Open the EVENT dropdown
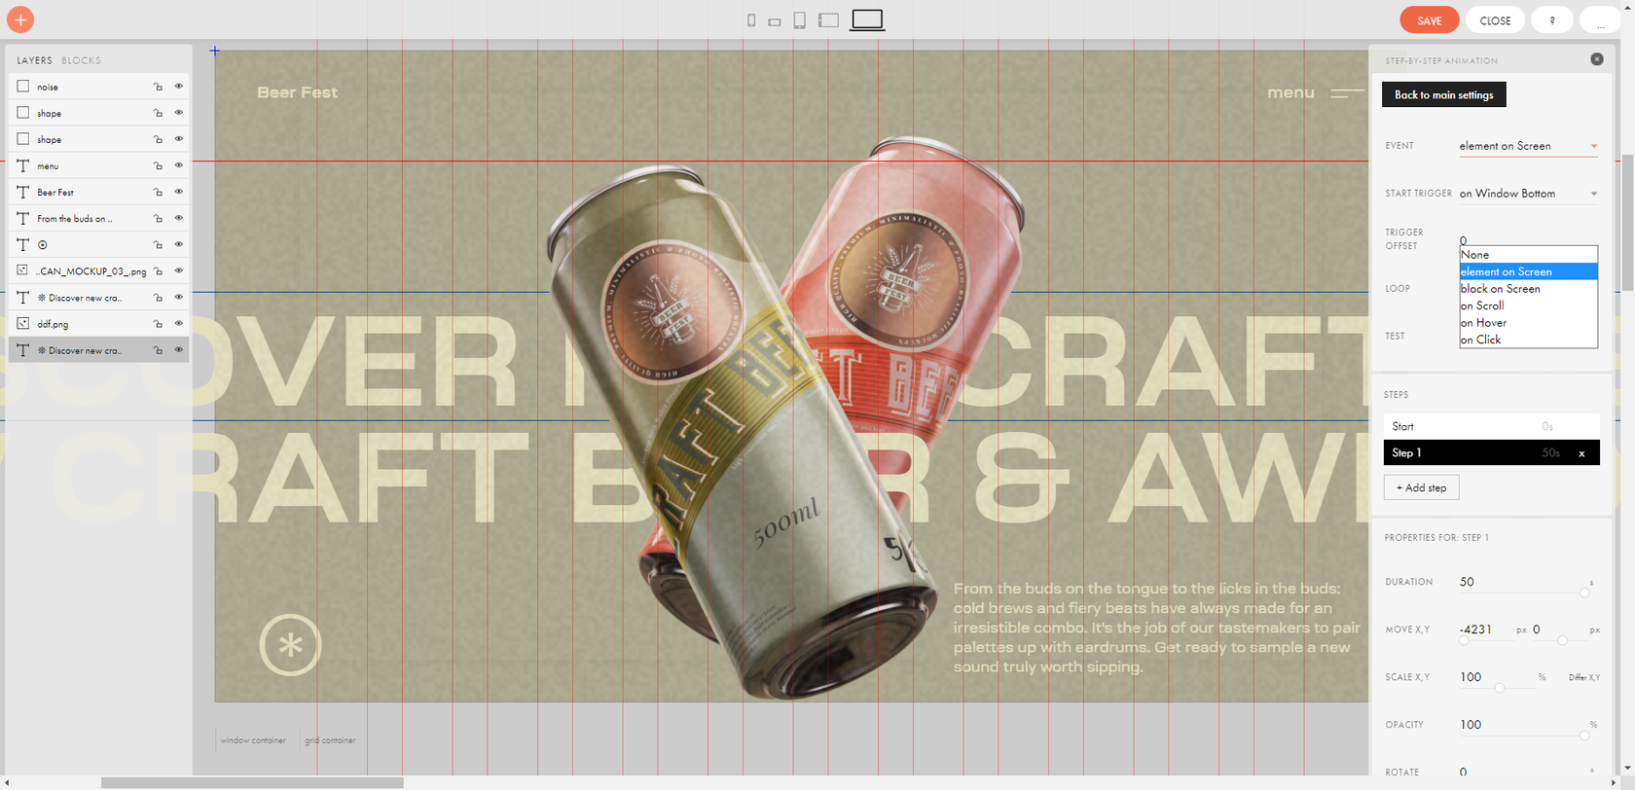The image size is (1635, 790). pos(1528,146)
